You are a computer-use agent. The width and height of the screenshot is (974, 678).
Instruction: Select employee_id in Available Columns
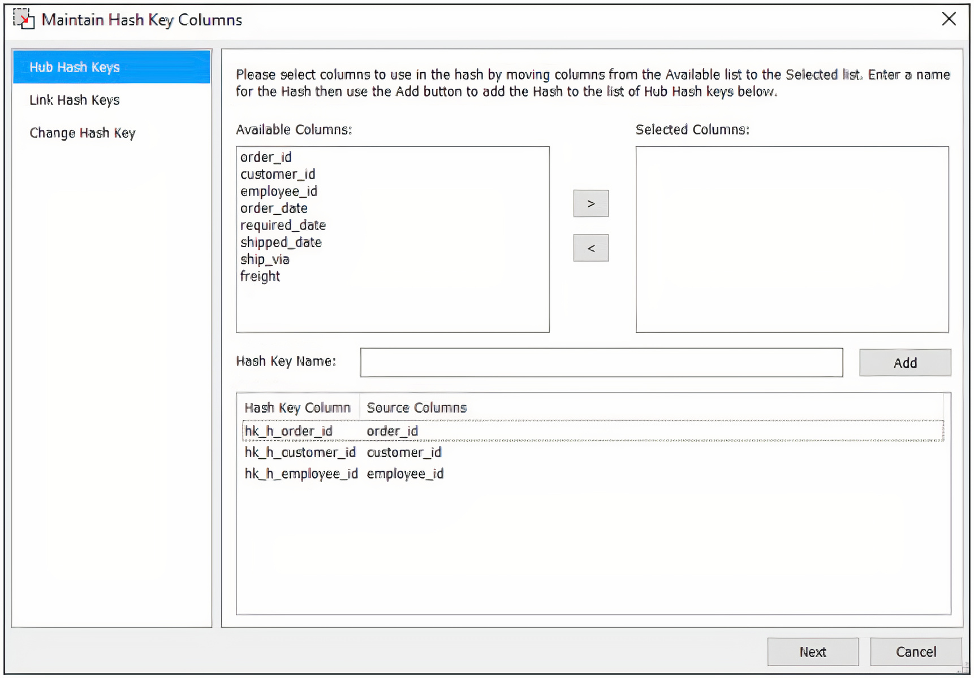[279, 191]
